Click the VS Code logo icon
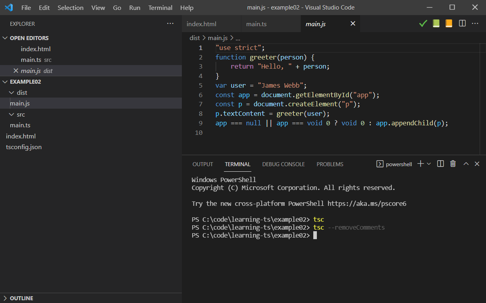 pos(9,8)
